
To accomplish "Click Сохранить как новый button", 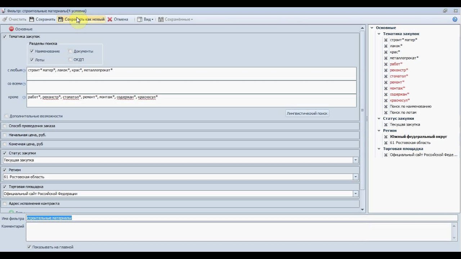I will point(81,19).
